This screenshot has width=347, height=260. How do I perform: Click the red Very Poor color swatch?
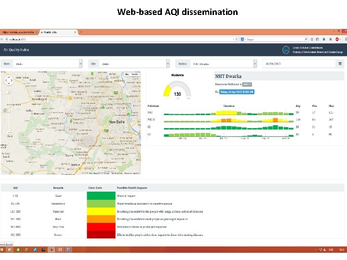click(101, 227)
